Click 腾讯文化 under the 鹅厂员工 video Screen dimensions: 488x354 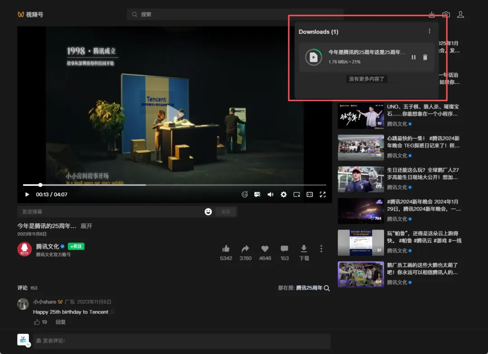pyautogui.click(x=397, y=282)
